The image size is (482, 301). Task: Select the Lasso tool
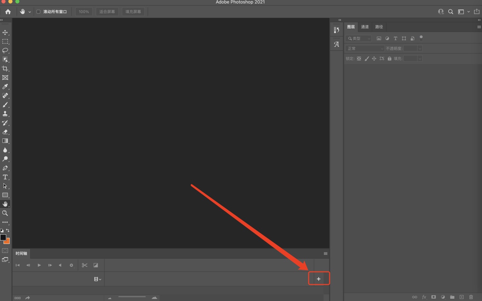click(5, 50)
